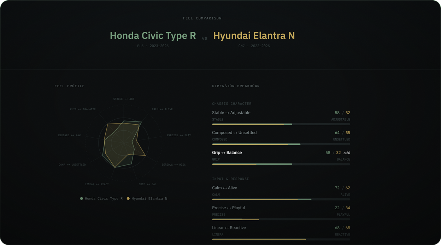Collapse the DIMENSION BREAKDOWN panel
The width and height of the screenshot is (441, 245).
(x=235, y=86)
